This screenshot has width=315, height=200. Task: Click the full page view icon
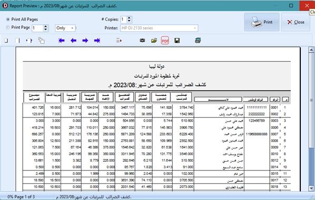click(x=17, y=41)
